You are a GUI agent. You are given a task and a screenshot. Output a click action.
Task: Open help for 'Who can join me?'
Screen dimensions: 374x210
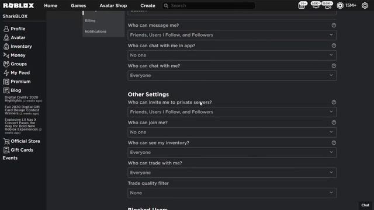pyautogui.click(x=334, y=123)
